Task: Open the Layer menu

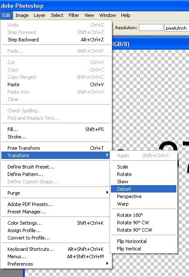Action: pos(39,15)
